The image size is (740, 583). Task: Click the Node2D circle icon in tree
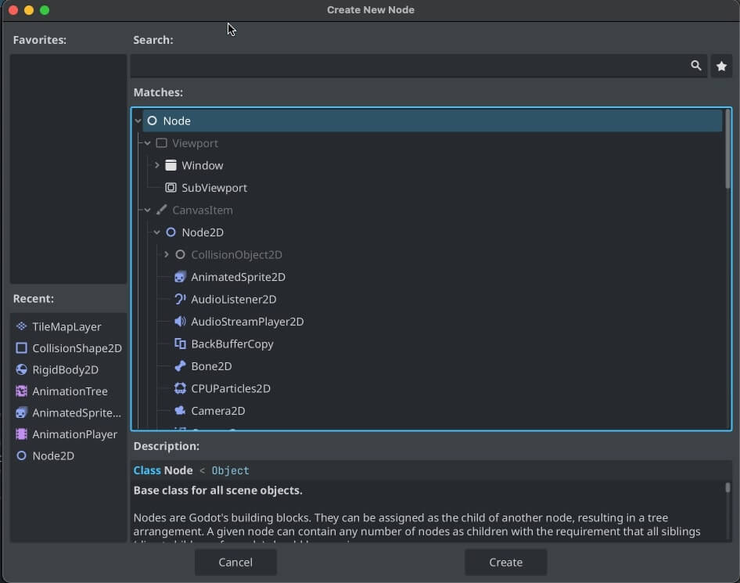click(171, 232)
